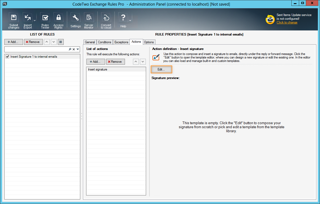Image resolution: width=320 pixels, height=204 pixels.
Task: Open Access Rights lock icon
Action: click(x=58, y=21)
